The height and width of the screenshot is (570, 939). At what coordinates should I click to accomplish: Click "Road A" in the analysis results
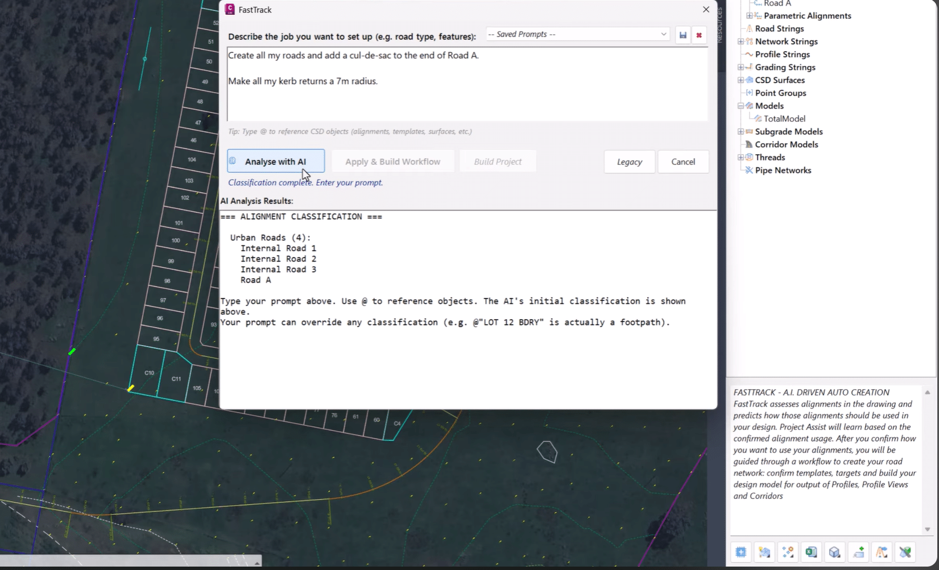(x=255, y=280)
